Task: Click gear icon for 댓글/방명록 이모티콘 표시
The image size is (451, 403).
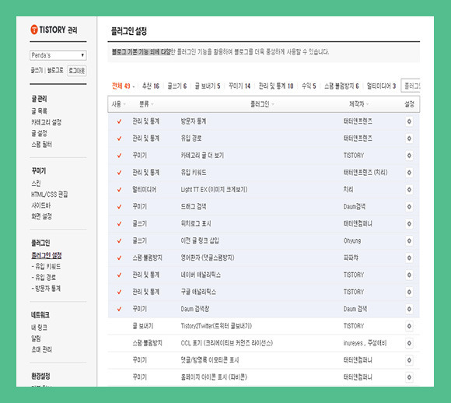Action: pyautogui.click(x=409, y=360)
